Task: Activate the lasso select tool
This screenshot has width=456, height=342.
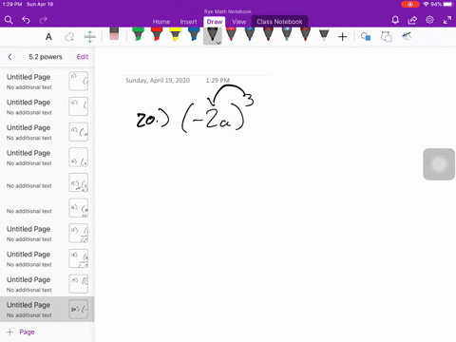Action: [69, 37]
